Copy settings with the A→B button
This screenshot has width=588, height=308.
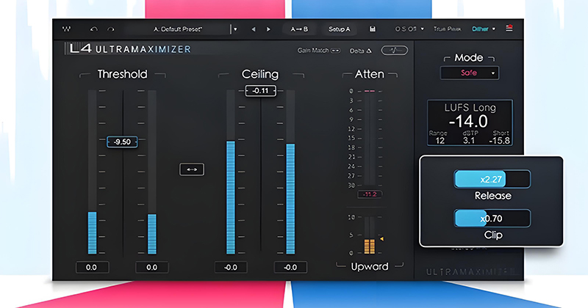[x=300, y=29]
